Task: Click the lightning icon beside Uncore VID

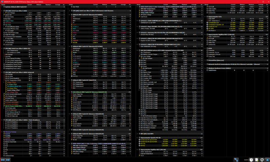Action: pos(4,15)
